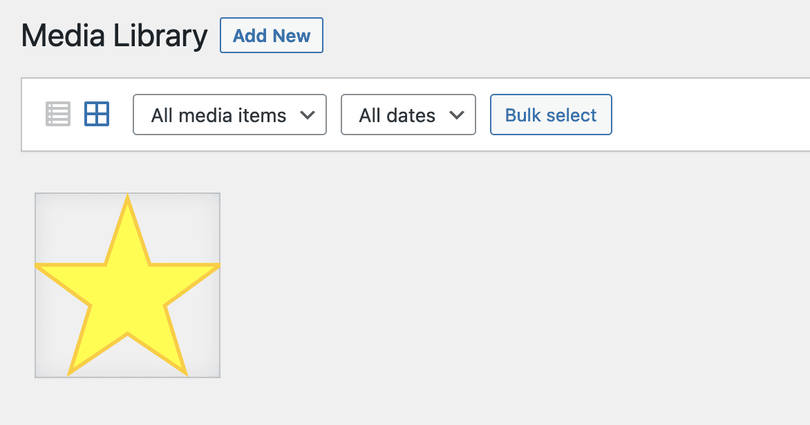Click the chevron on All media items
The image size is (810, 425).
click(308, 115)
